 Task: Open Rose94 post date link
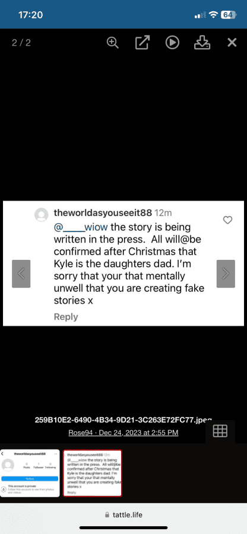tap(123, 433)
